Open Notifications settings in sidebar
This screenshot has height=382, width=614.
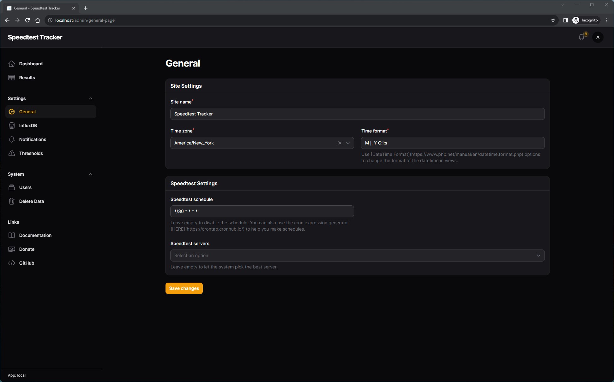[x=33, y=139]
